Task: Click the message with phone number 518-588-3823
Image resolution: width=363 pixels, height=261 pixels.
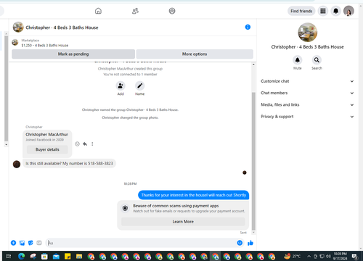Action: [x=69, y=164]
